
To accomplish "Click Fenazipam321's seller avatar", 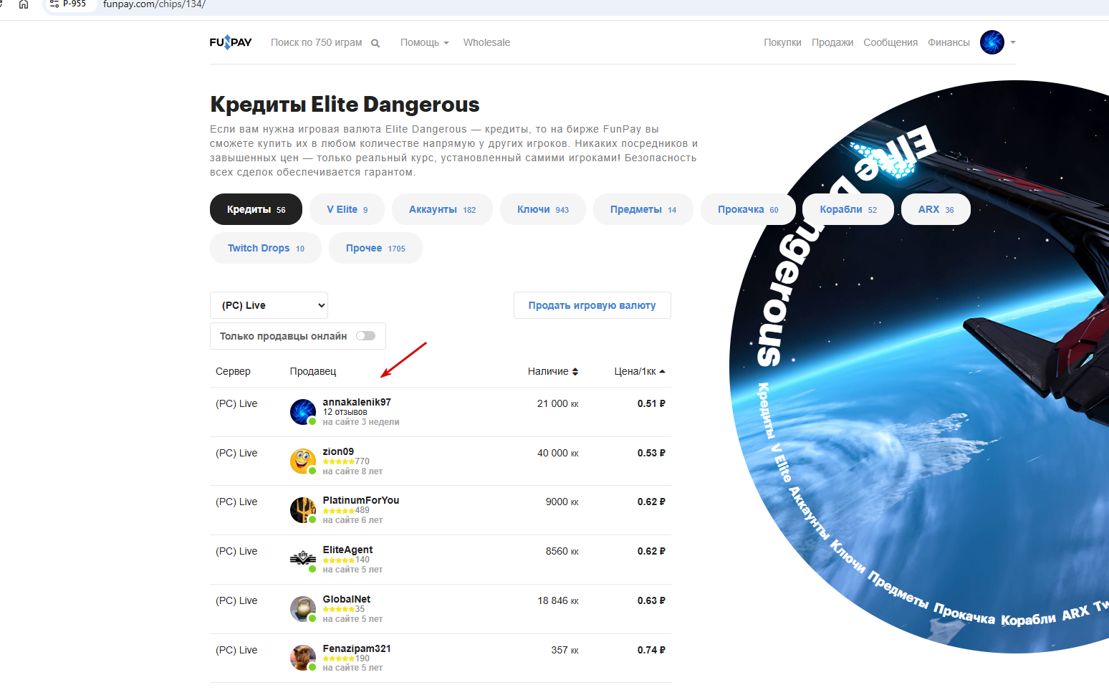I will (303, 658).
